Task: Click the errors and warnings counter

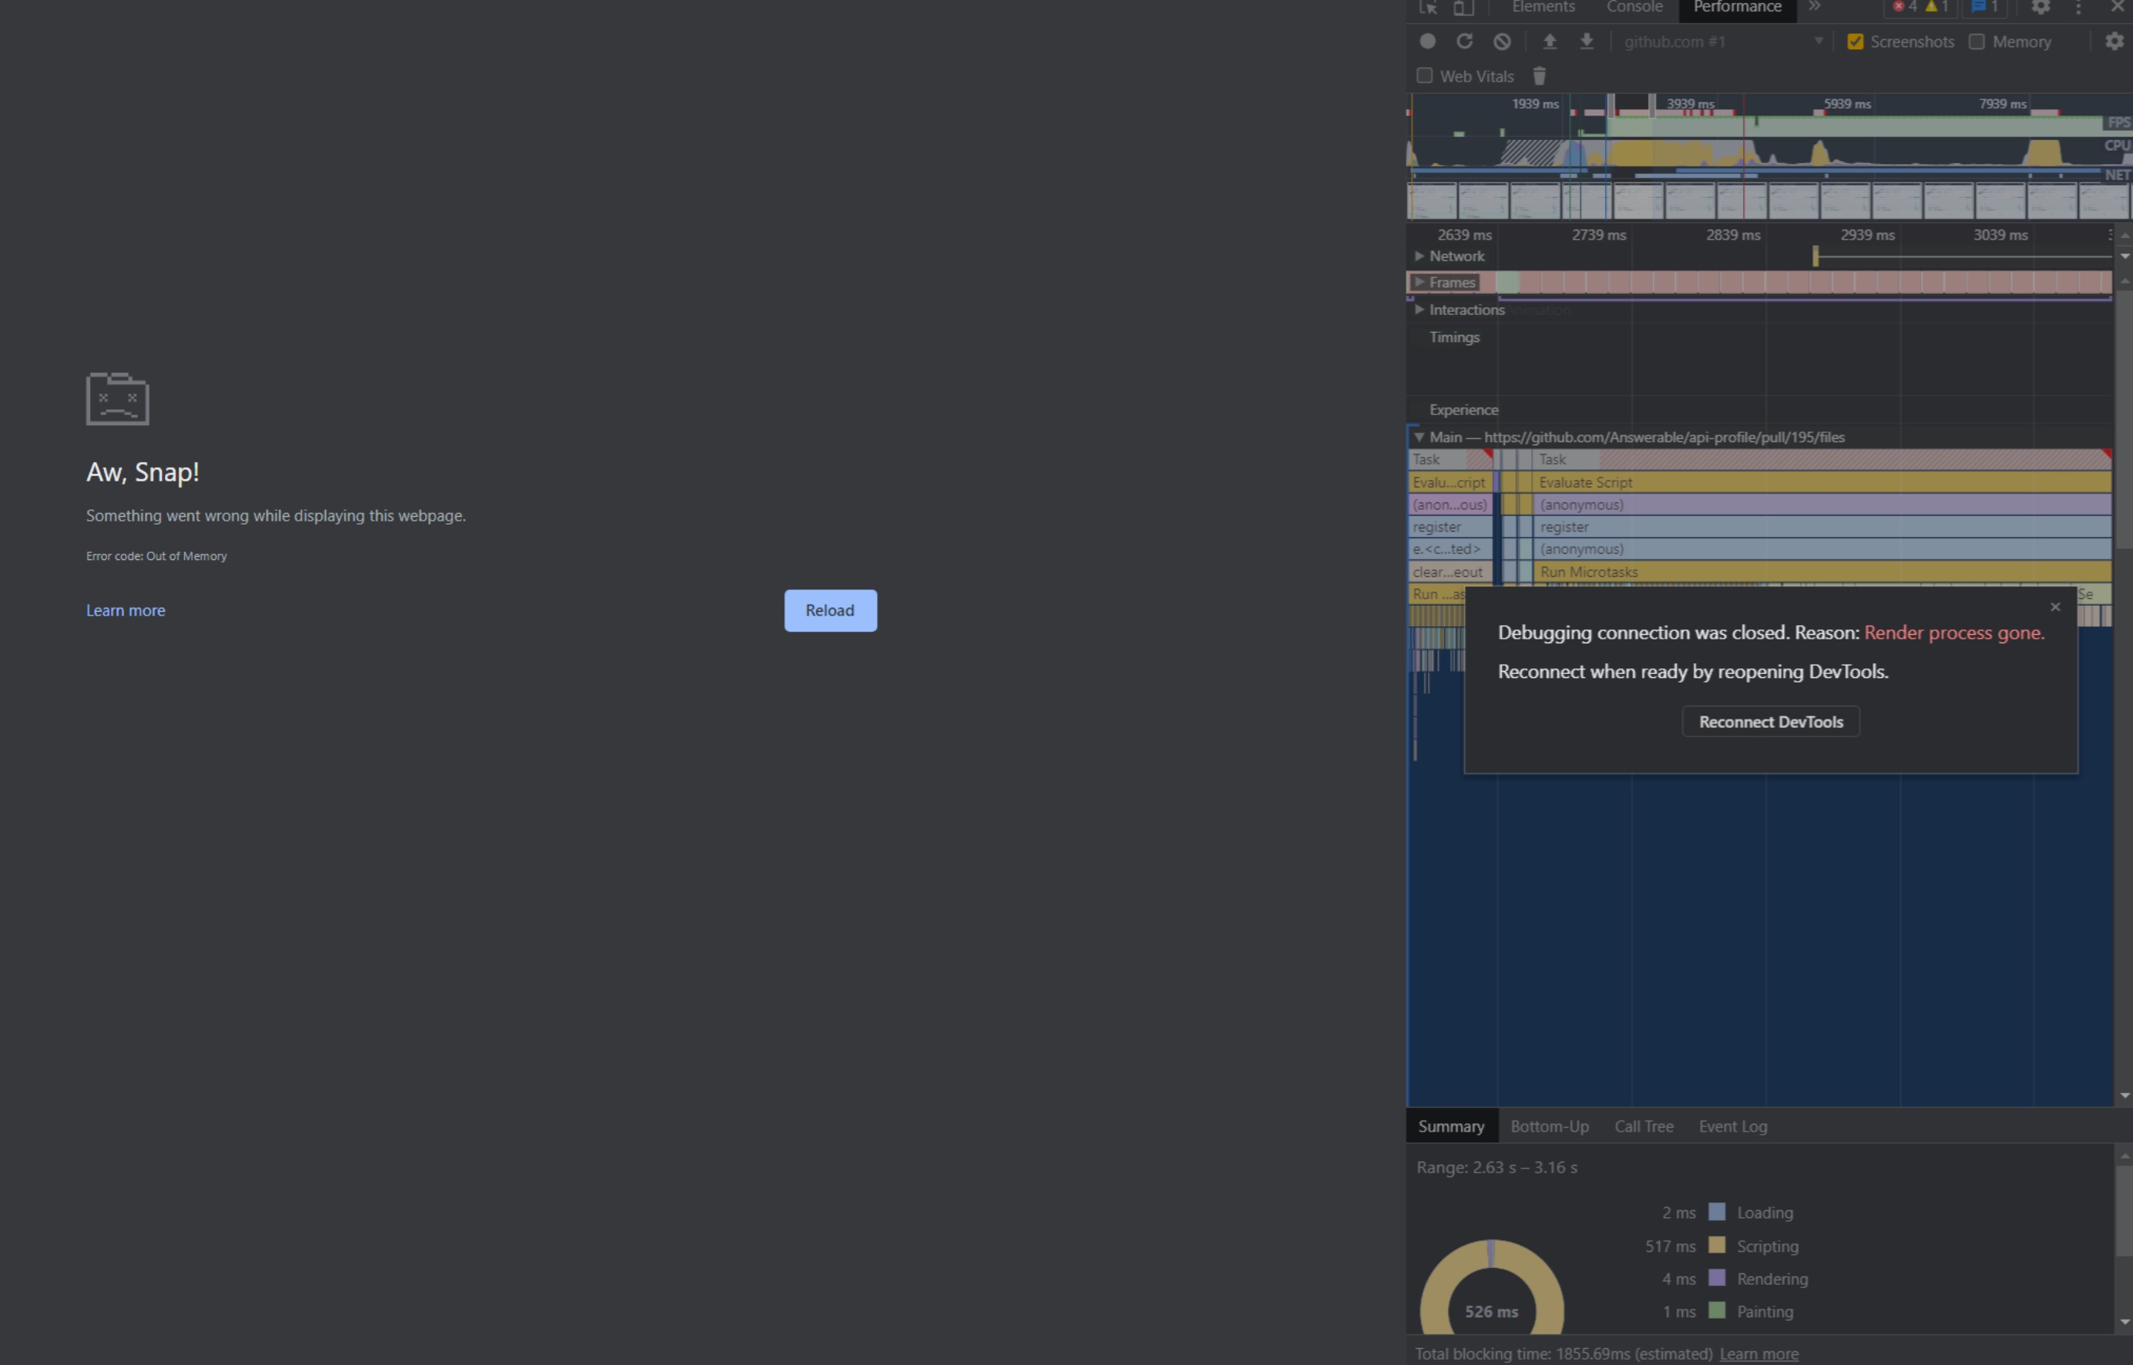Action: tap(1920, 7)
